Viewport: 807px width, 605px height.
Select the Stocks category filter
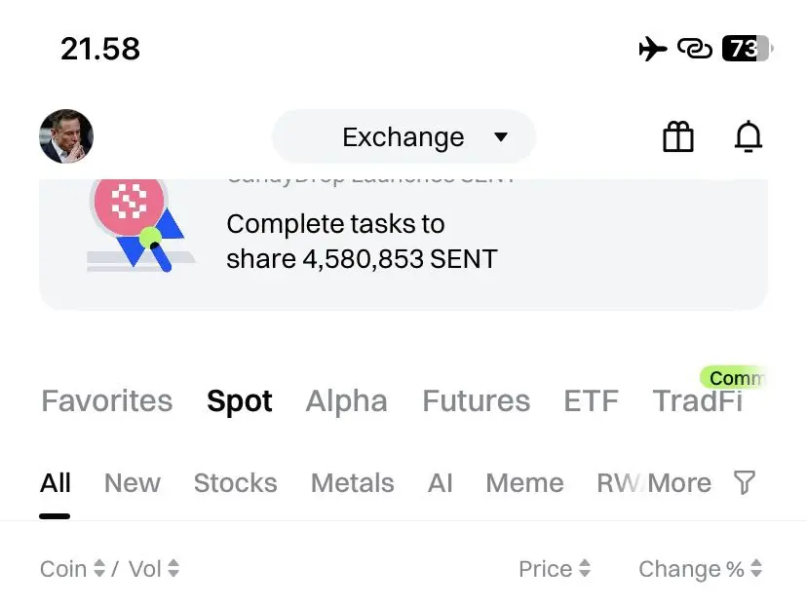point(235,482)
